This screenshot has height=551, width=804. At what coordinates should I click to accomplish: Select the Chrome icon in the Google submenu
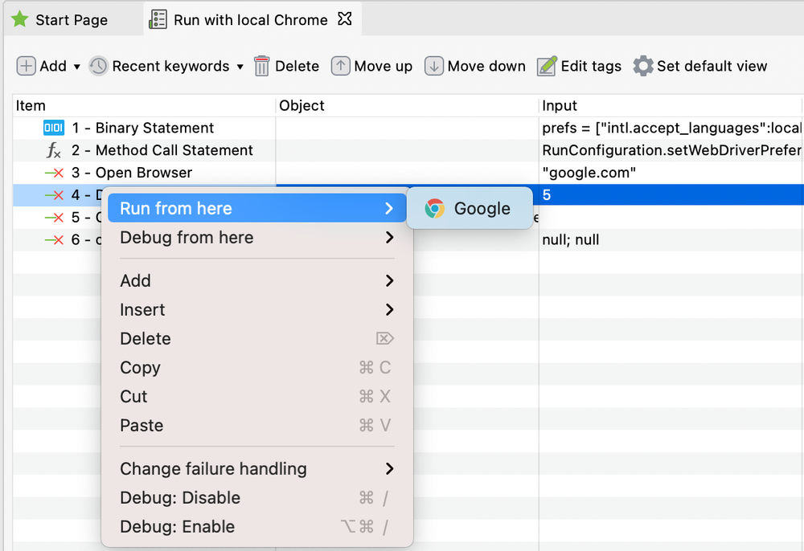[433, 207]
